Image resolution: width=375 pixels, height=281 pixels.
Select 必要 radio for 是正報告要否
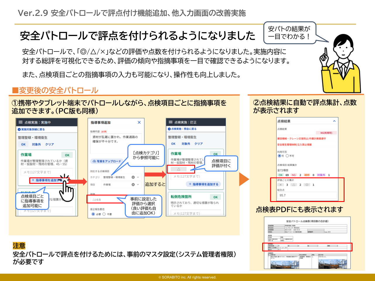[x=93, y=214]
